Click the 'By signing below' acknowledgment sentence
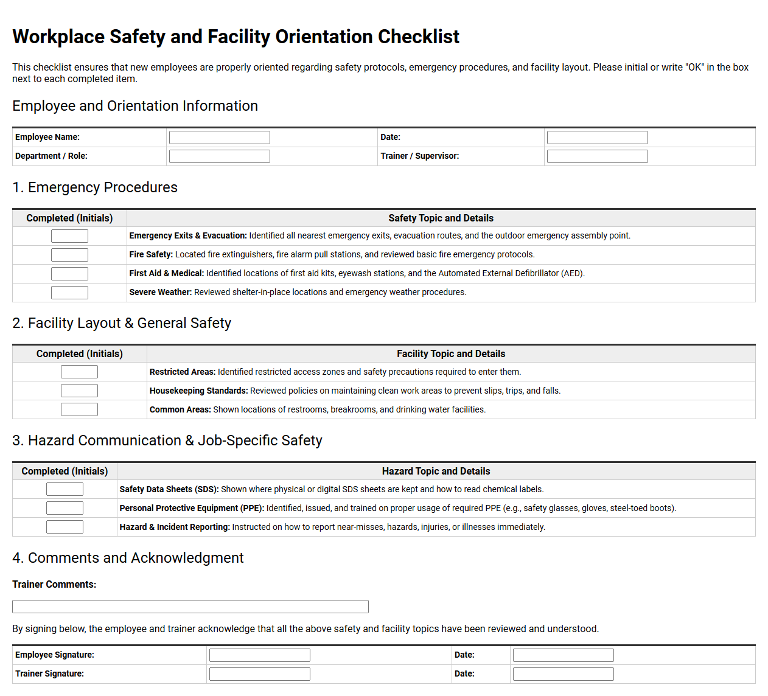768x696 pixels. [x=305, y=629]
